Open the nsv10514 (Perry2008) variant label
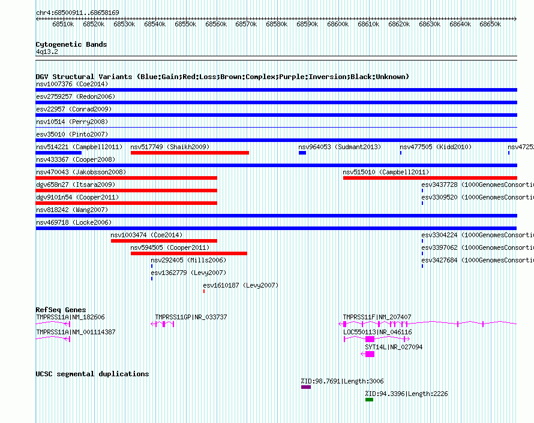534x423 pixels. (72, 122)
